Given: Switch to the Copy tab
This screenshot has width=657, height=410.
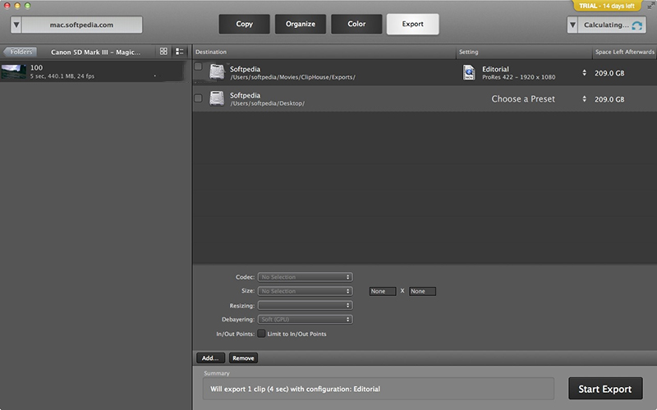Looking at the screenshot, I should click(244, 24).
